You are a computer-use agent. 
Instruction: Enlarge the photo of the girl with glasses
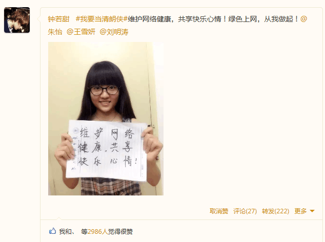[x=106, y=119]
